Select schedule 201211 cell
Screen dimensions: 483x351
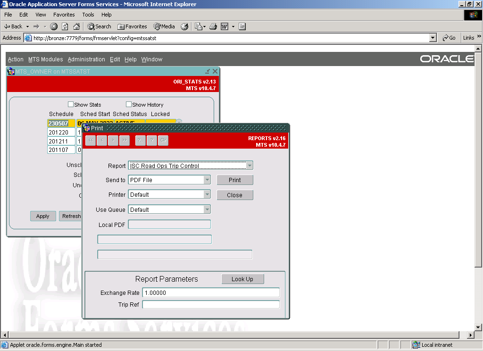point(61,141)
